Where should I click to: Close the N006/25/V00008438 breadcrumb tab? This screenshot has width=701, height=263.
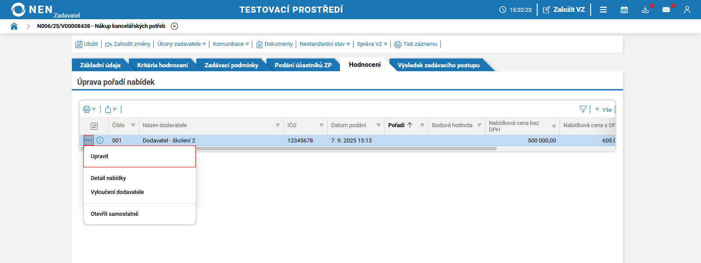(x=174, y=26)
